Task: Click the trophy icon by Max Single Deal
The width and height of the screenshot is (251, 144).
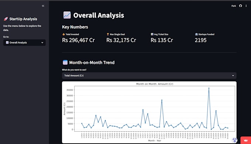Action: [x=108, y=34]
